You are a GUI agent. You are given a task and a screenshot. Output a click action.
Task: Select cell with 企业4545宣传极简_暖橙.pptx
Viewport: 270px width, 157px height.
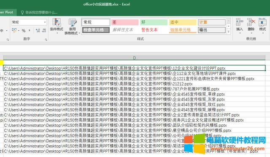click(x=134, y=109)
